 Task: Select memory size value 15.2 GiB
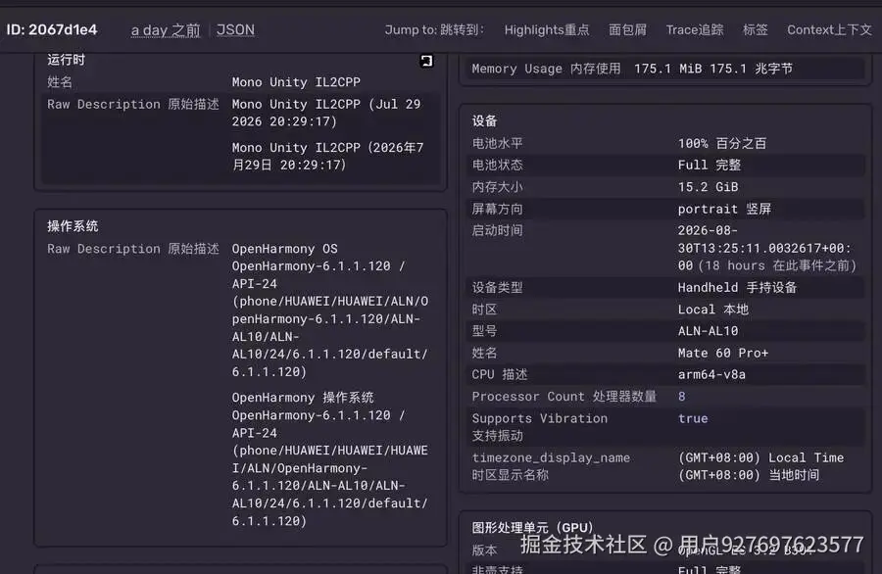(x=709, y=187)
